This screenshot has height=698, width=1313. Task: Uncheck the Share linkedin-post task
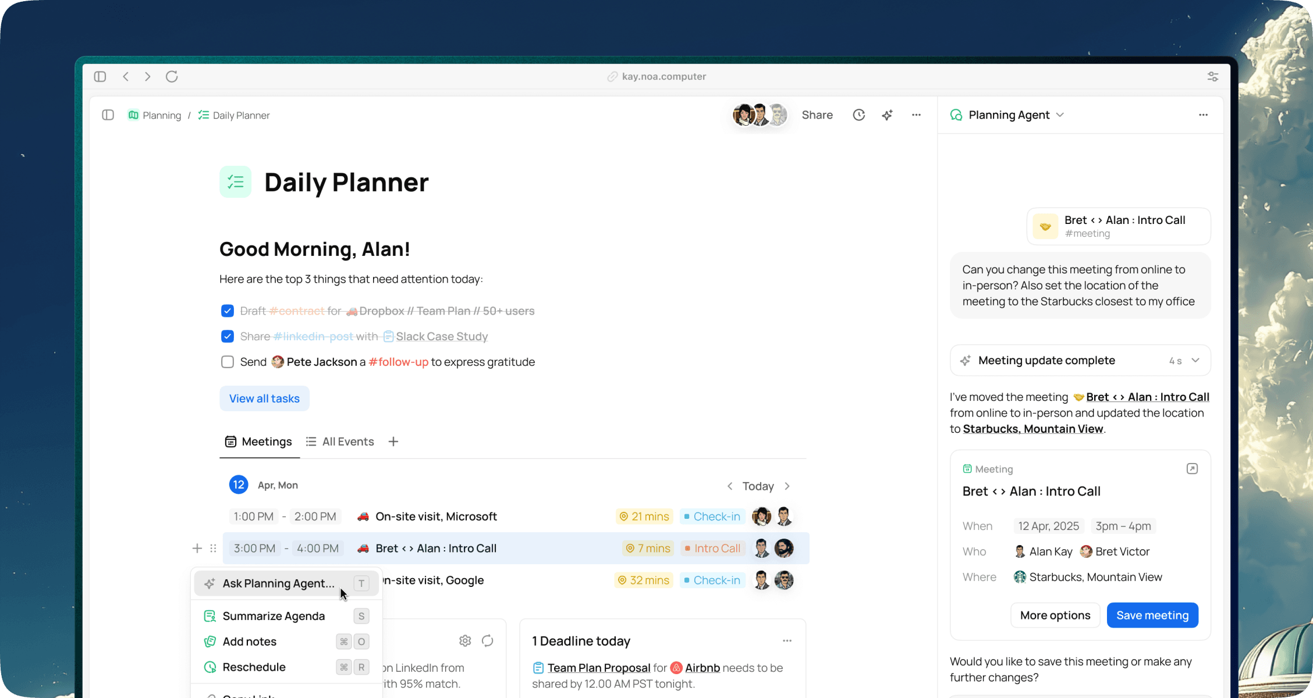coord(228,337)
